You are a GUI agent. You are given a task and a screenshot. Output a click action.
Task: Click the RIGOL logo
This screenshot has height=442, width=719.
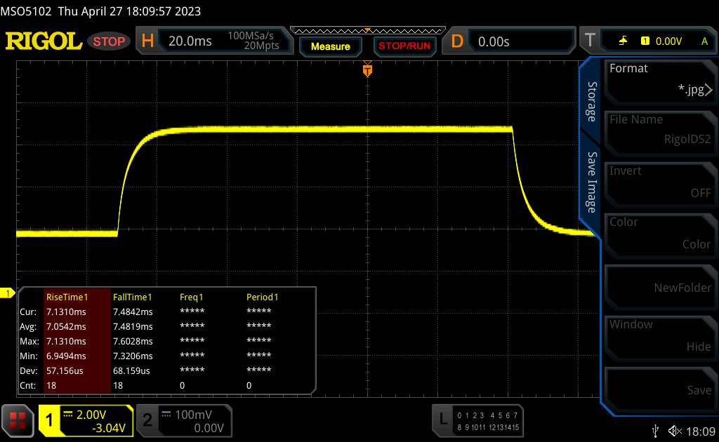(x=44, y=41)
